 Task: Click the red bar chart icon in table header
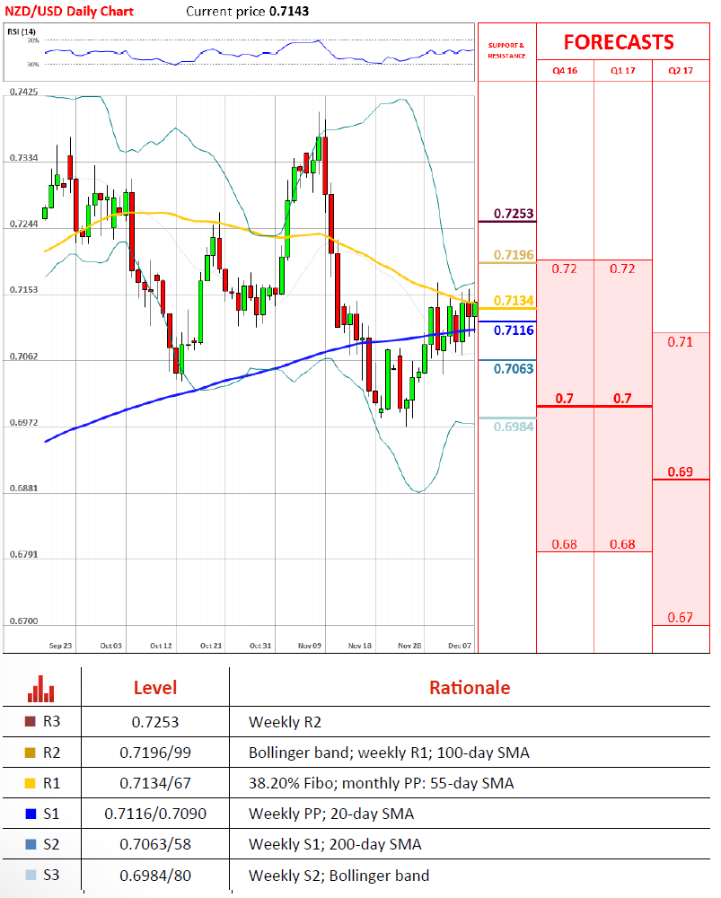(x=40, y=689)
